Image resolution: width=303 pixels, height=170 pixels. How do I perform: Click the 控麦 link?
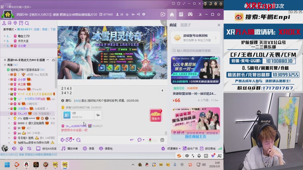click(x=36, y=29)
